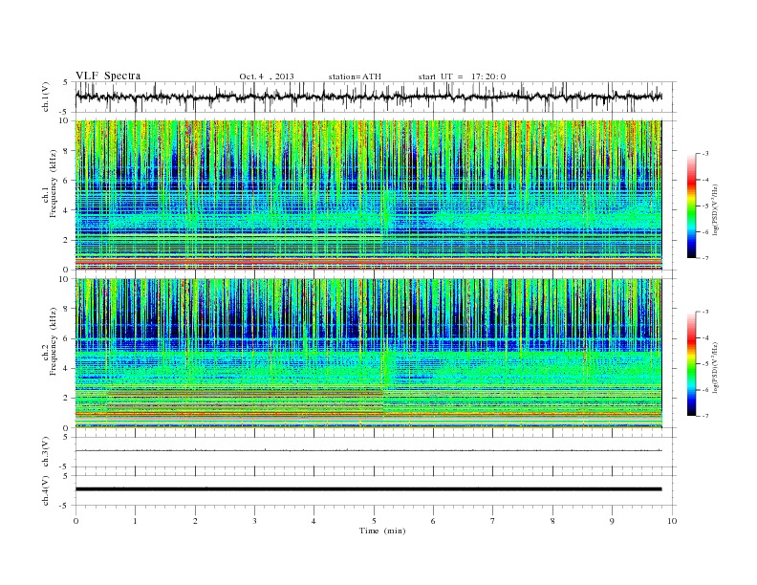Click the "VLF Spectra" plot title
Viewport: 757px width, 585px height.
pyautogui.click(x=108, y=76)
